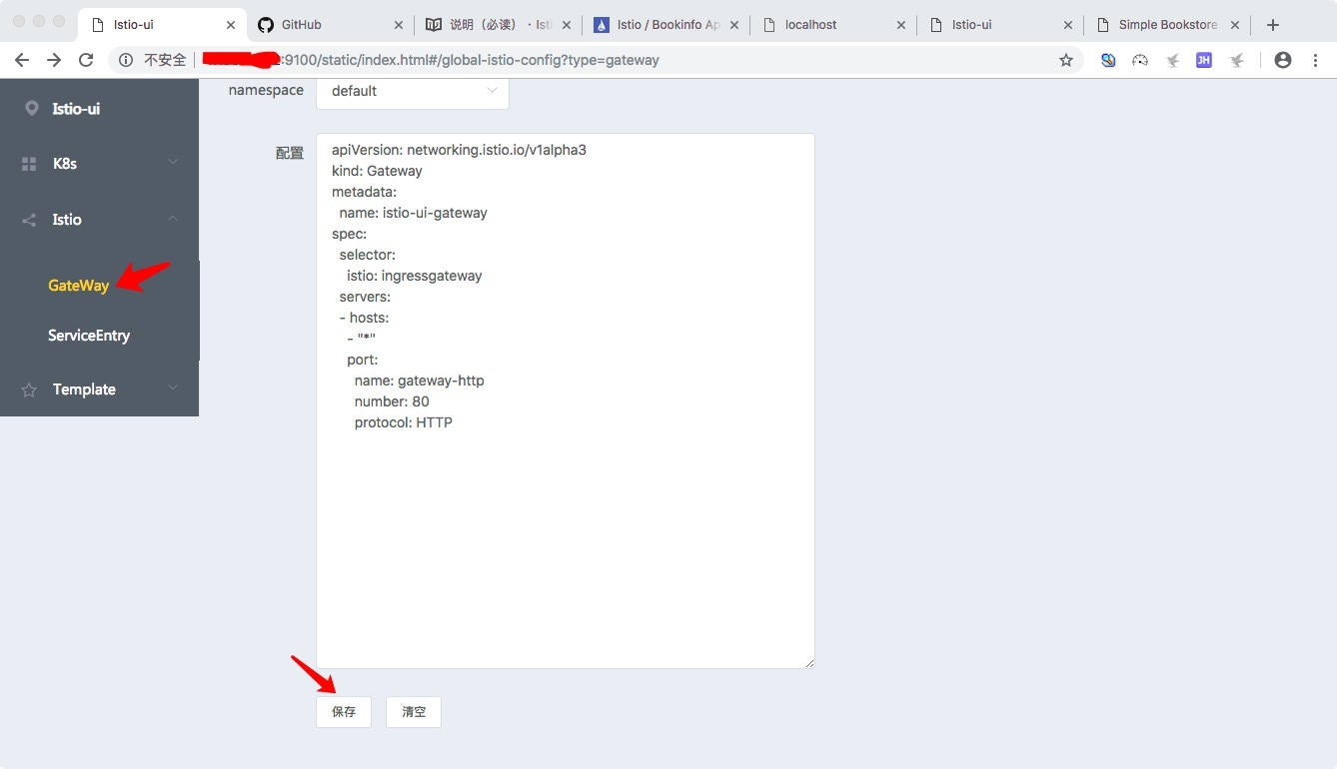Image resolution: width=1337 pixels, height=769 pixels.
Task: Open the Chrome profile avatar icon
Action: click(x=1283, y=60)
